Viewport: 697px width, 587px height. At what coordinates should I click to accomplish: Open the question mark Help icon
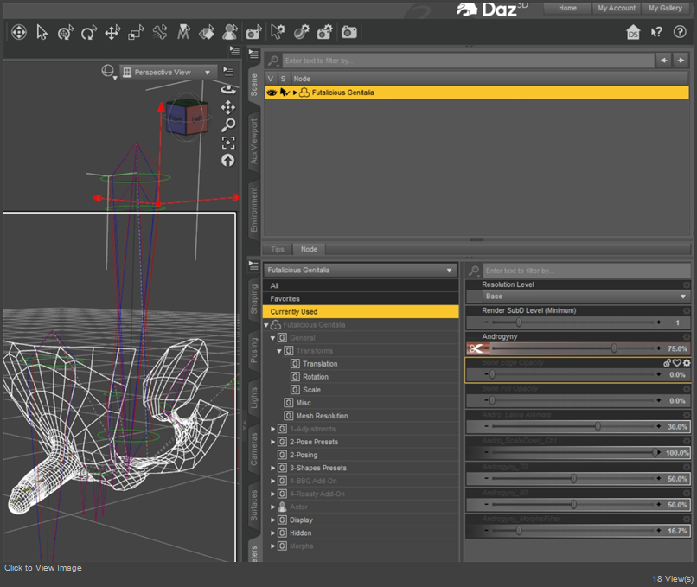coord(680,32)
